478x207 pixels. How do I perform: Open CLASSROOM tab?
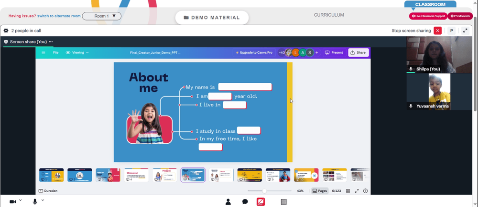point(430,4)
